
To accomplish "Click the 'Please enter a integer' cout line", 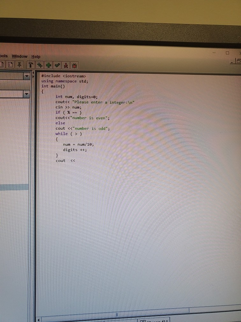I will (95, 102).
